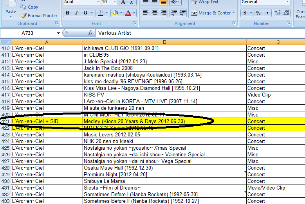Click the Grow Font large A icon
The height and width of the screenshot is (204, 305).
coord(123,2)
